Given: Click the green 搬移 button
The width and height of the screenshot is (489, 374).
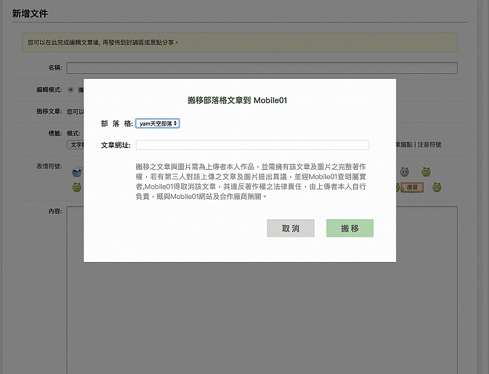Looking at the screenshot, I should [x=350, y=228].
